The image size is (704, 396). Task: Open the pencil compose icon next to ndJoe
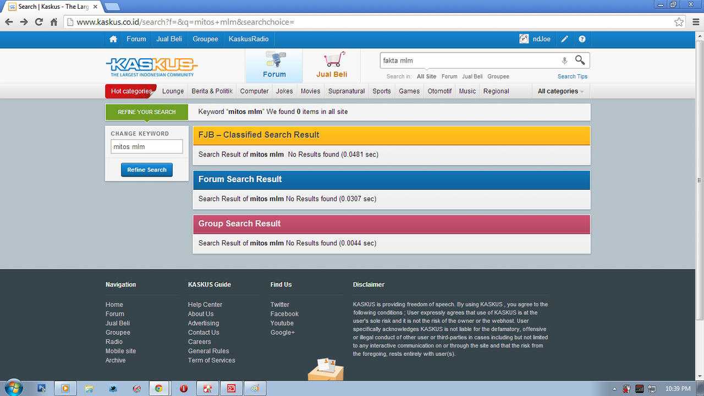[564, 39]
